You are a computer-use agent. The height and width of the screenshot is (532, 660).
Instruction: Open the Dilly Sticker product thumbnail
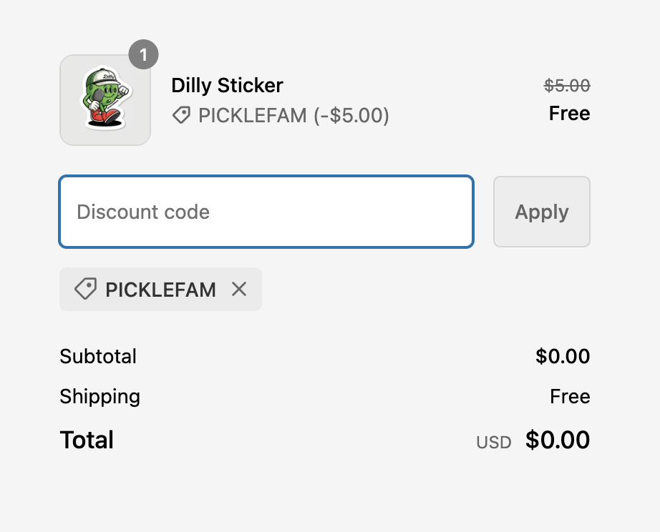pos(105,100)
